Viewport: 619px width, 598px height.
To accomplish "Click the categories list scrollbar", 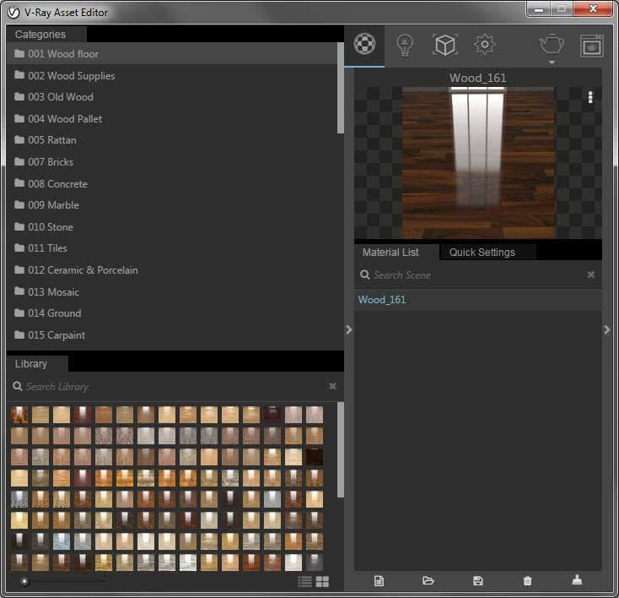I will point(341,88).
